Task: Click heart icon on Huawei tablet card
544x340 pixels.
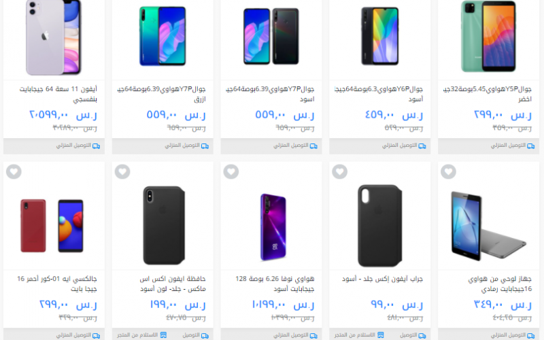Action: pos(448,172)
